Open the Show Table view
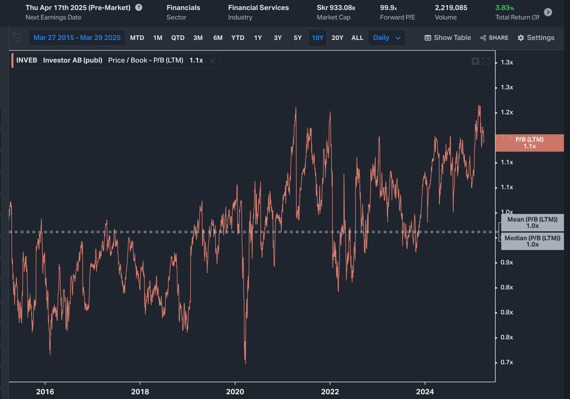The height and width of the screenshot is (399, 570). (448, 38)
